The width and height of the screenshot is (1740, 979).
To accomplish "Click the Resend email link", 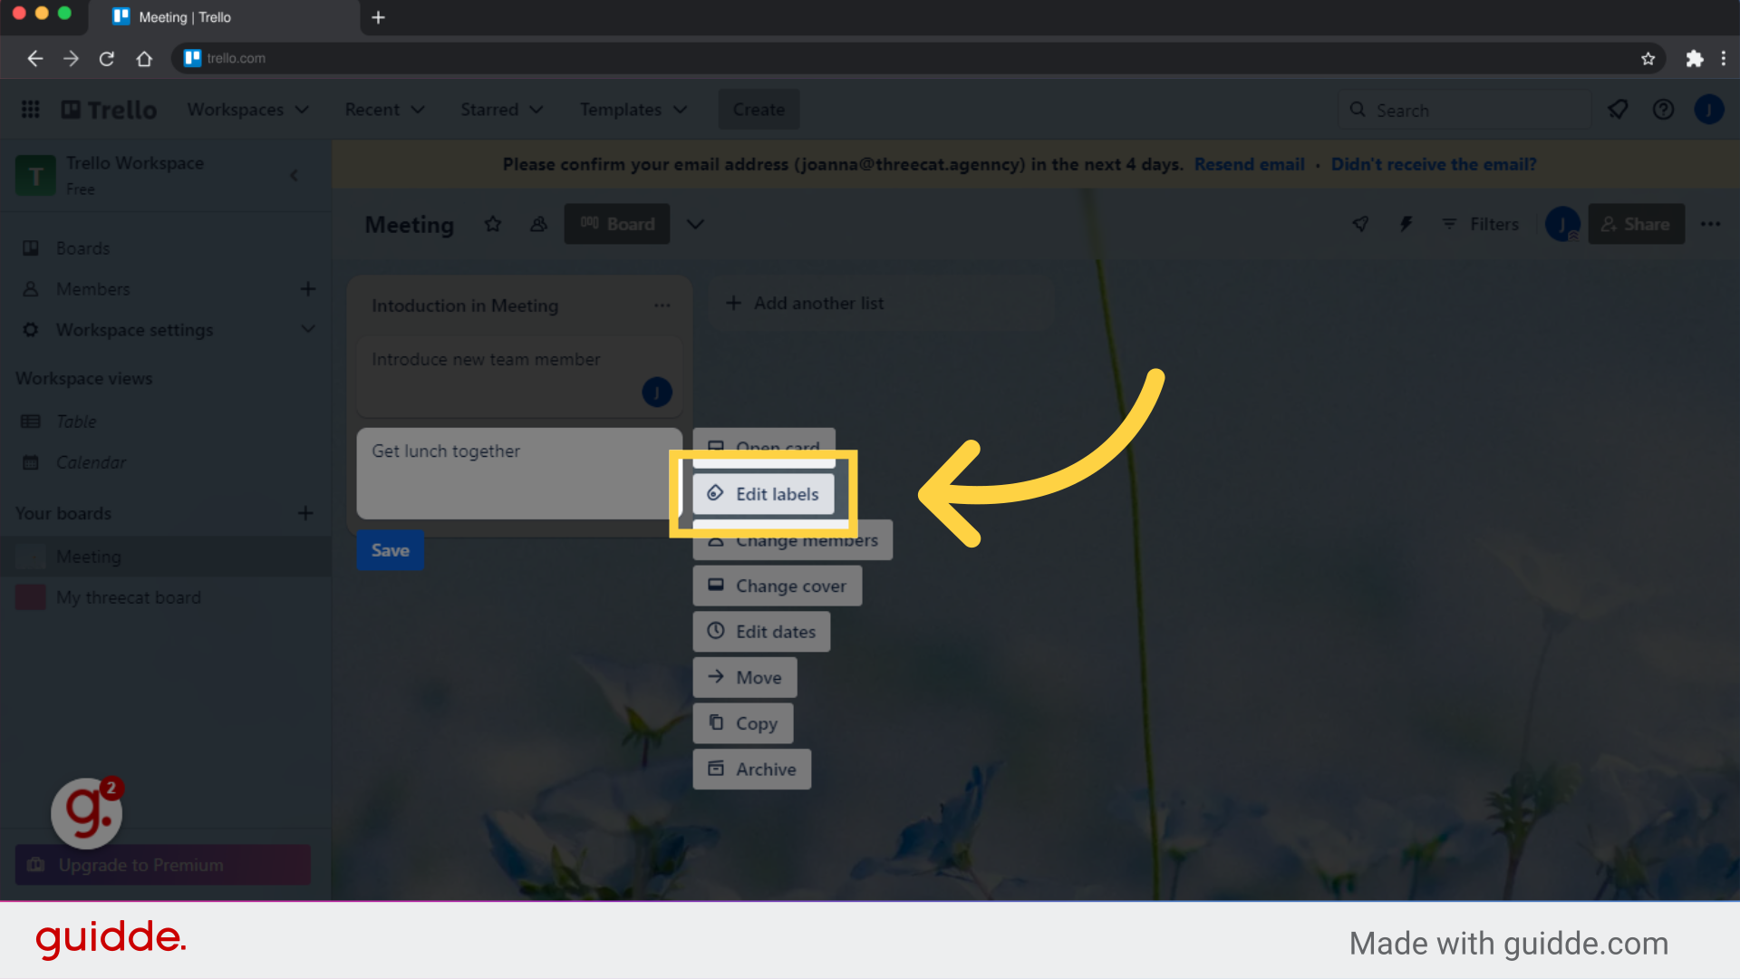I will [x=1249, y=164].
